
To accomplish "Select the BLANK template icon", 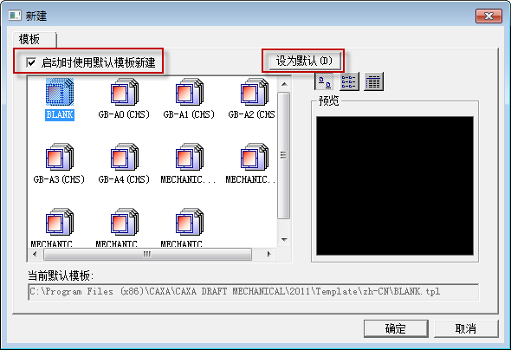I will click(x=60, y=92).
